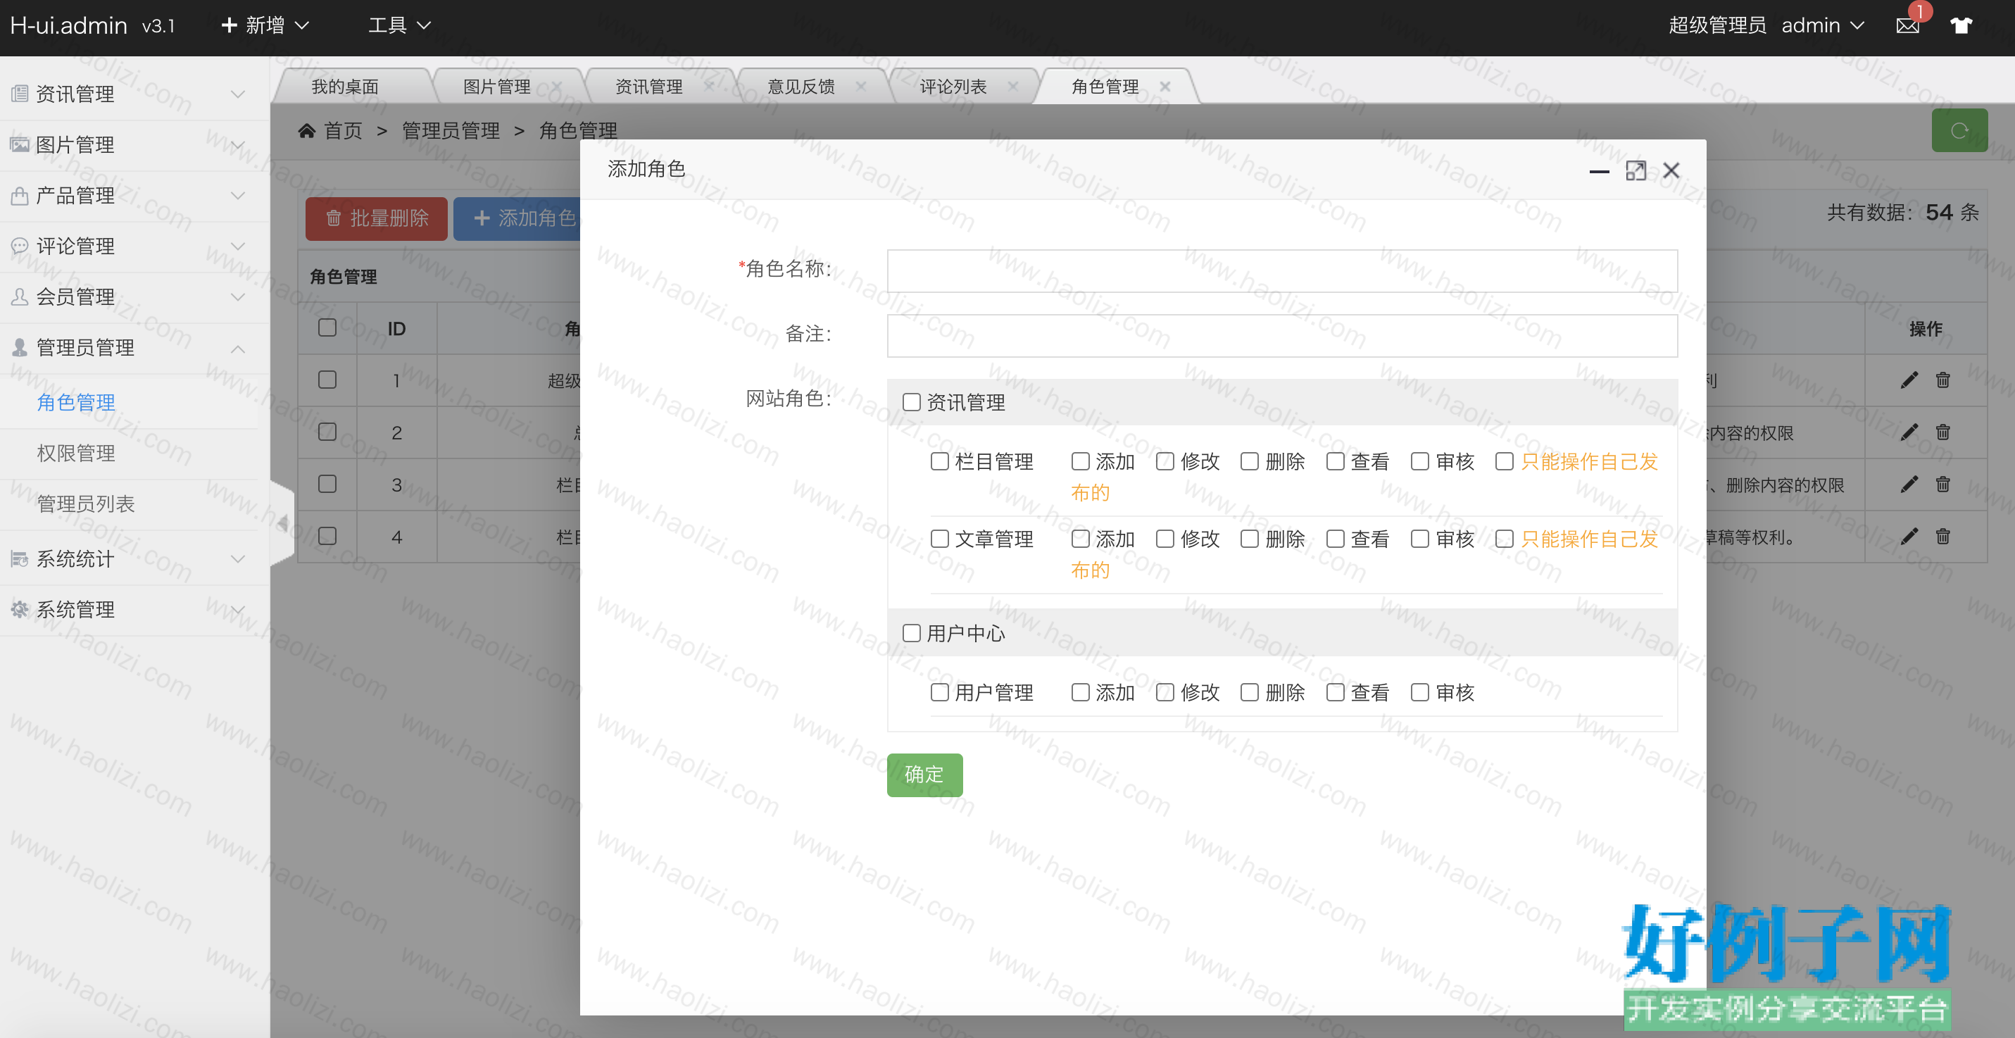Close the 意见反馈 tab with its x

tap(860, 86)
